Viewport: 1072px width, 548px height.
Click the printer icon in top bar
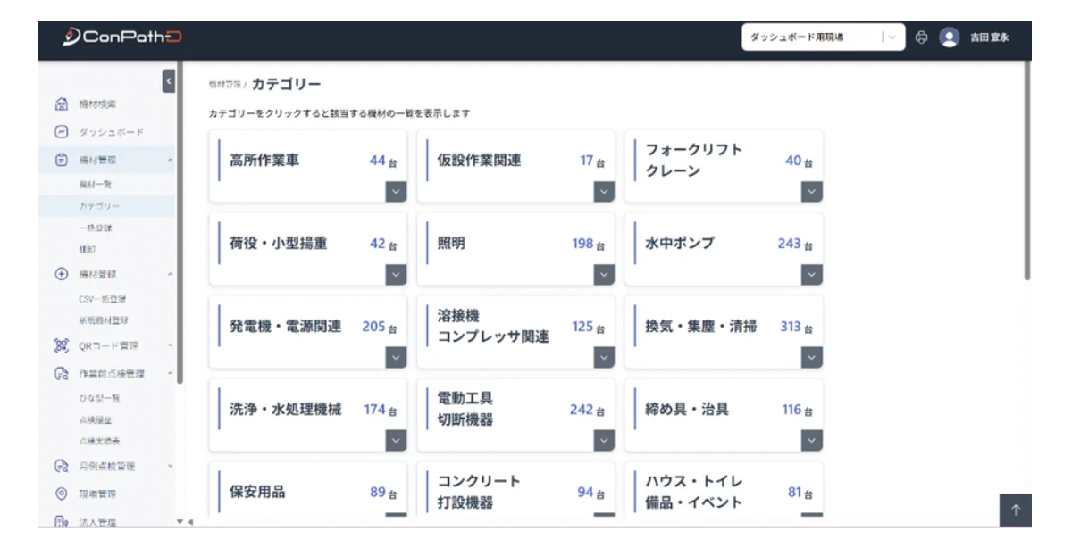pos(922,37)
